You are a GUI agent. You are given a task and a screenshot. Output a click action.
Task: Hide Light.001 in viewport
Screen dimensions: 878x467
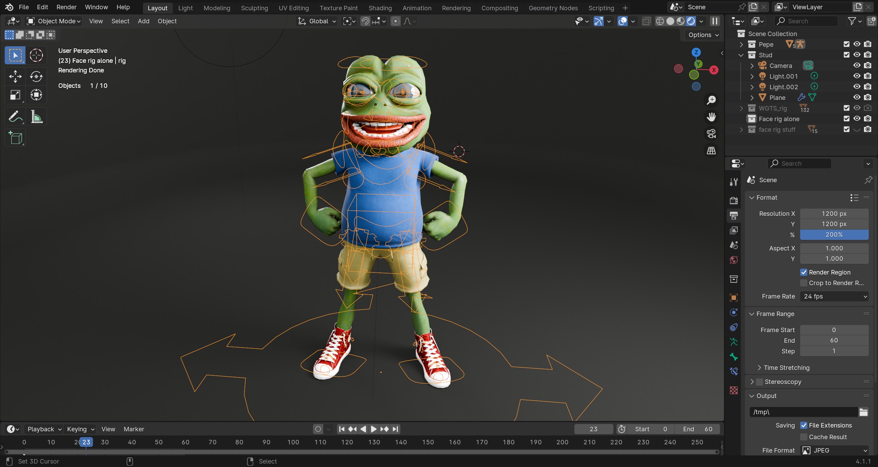pos(857,76)
